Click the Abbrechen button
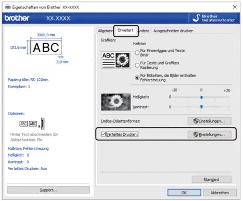The height and width of the screenshot is (201, 243). [220, 193]
